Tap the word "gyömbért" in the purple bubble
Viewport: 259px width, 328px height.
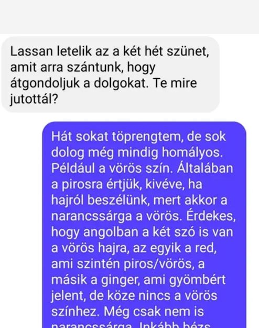[197, 280]
